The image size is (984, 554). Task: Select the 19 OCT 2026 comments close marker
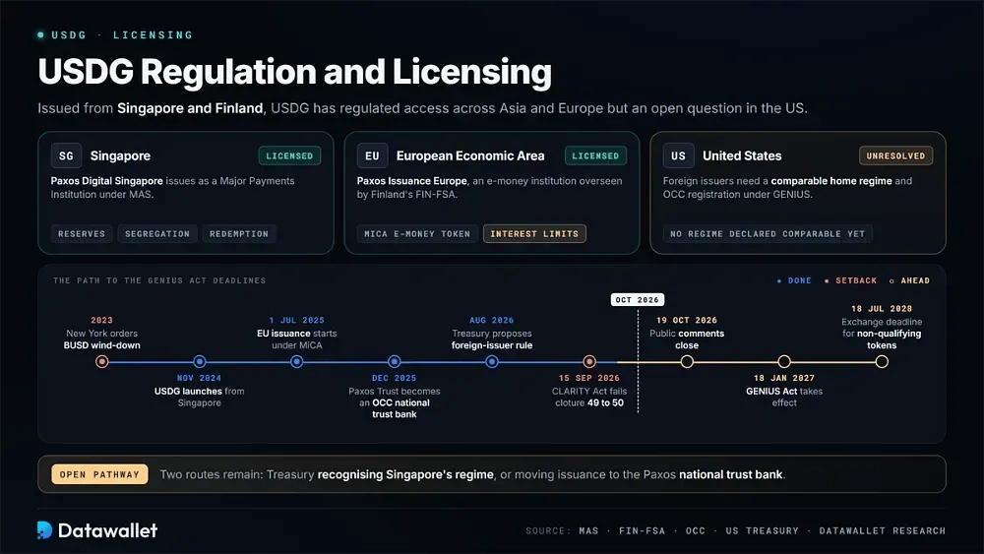click(687, 361)
